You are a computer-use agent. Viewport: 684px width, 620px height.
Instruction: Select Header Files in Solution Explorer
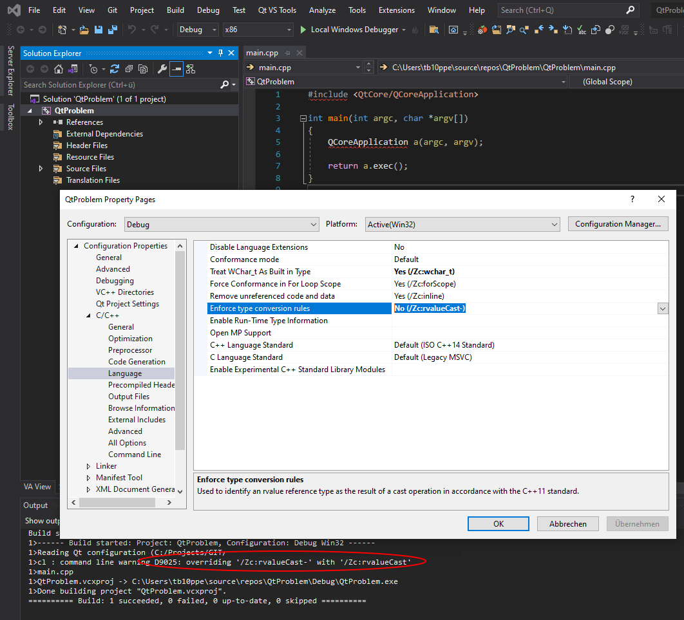(x=86, y=146)
